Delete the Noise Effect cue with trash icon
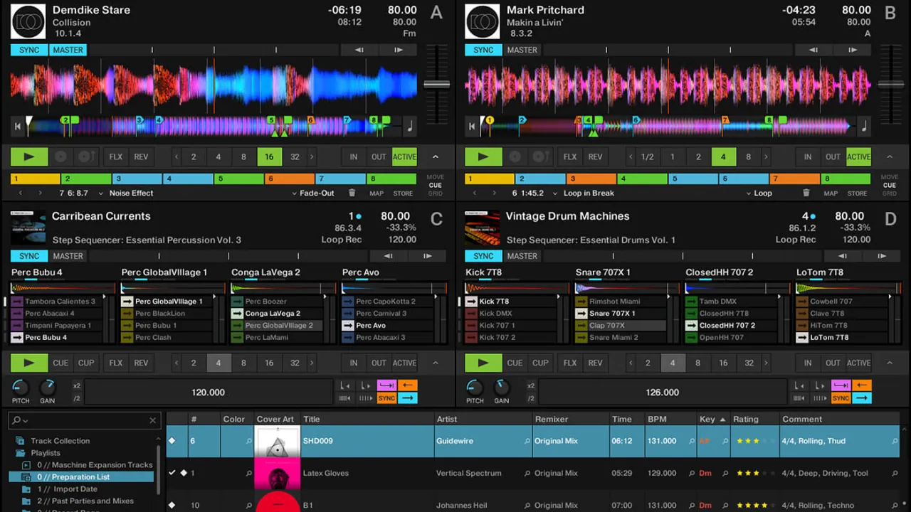The image size is (911, 512). pyautogui.click(x=352, y=193)
